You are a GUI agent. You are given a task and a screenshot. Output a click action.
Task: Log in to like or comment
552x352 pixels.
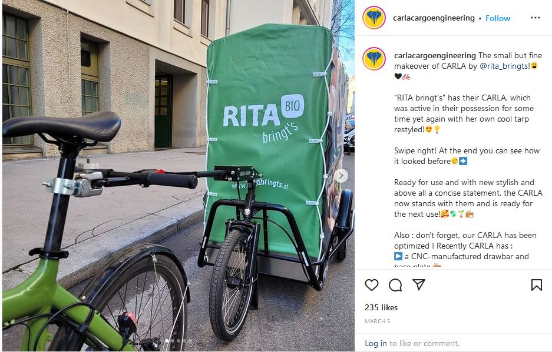pos(376,343)
